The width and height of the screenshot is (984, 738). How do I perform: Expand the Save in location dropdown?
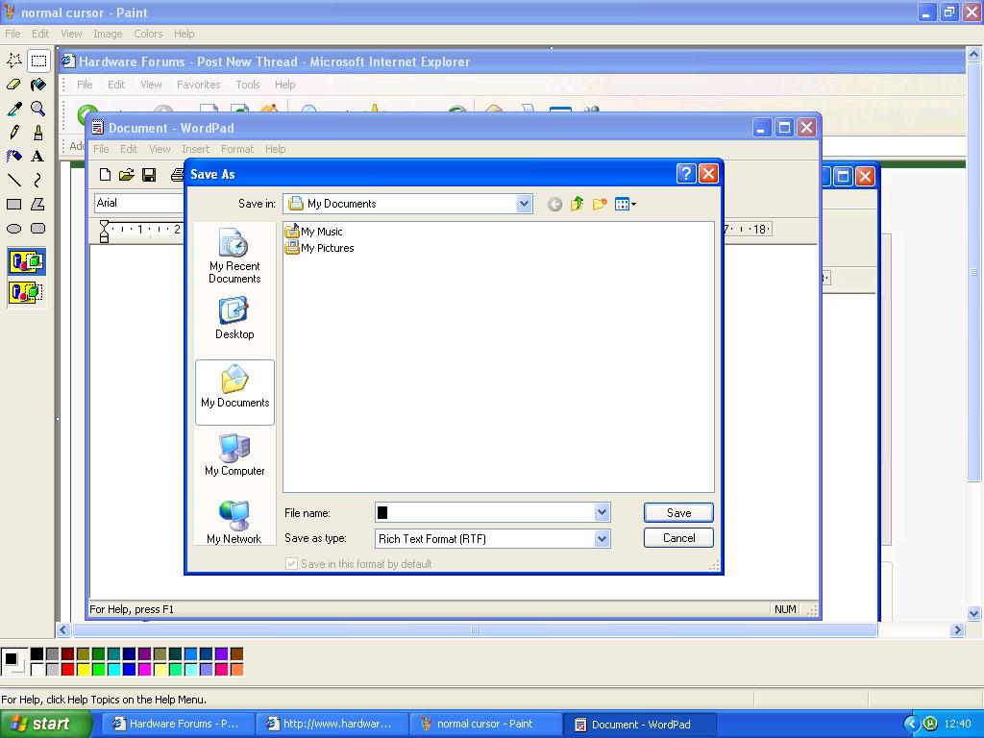point(524,204)
